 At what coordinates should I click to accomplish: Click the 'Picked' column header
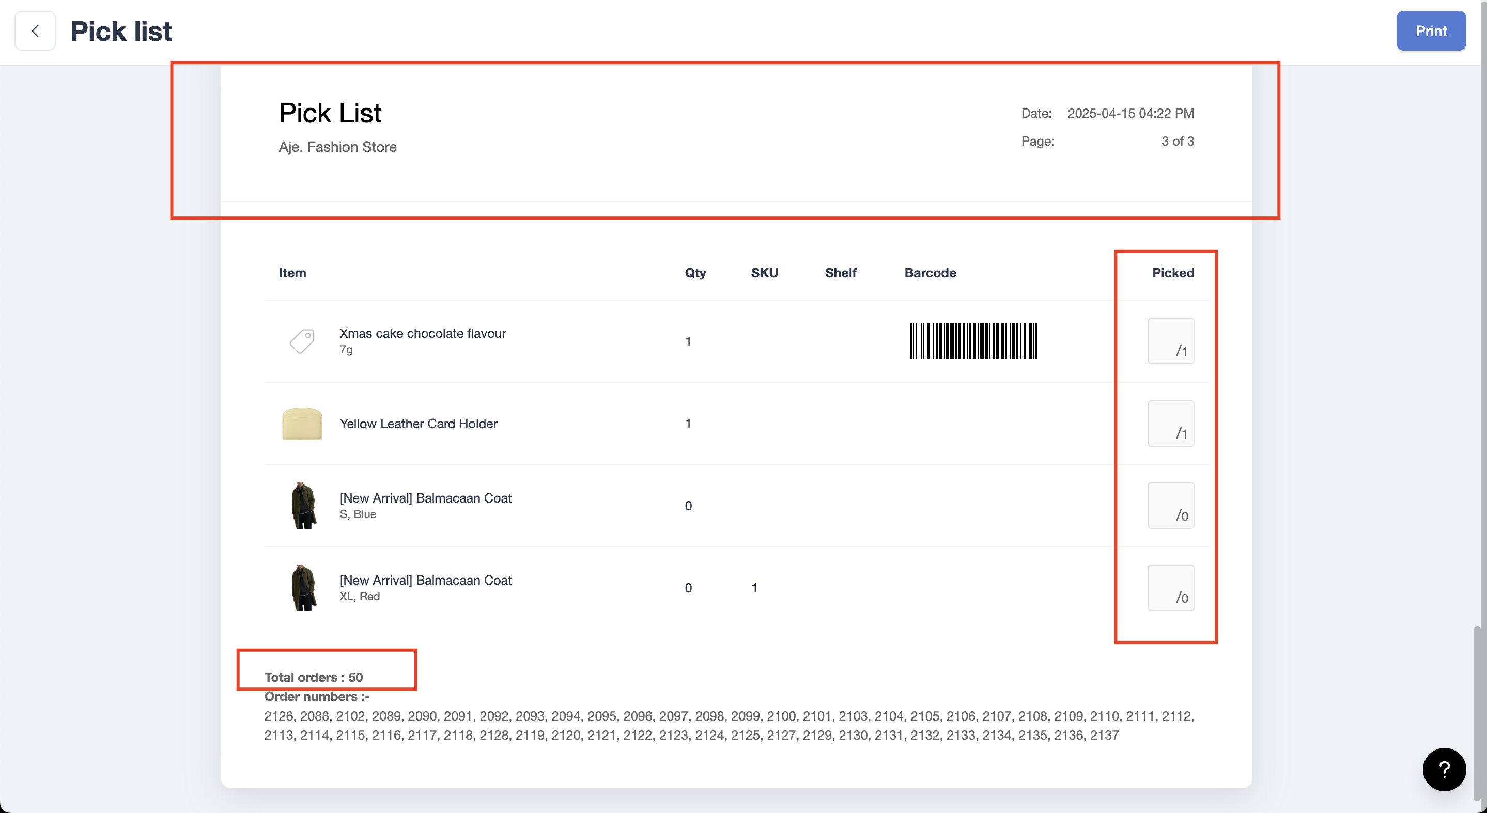pyautogui.click(x=1173, y=273)
